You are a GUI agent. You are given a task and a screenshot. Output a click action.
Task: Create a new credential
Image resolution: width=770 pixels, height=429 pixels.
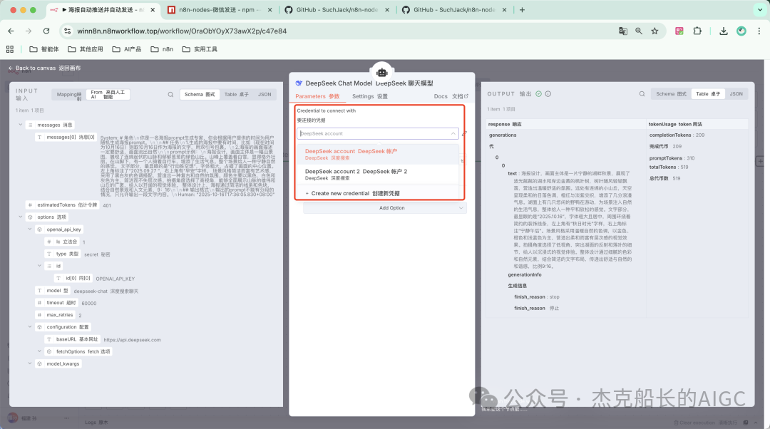coord(378,193)
